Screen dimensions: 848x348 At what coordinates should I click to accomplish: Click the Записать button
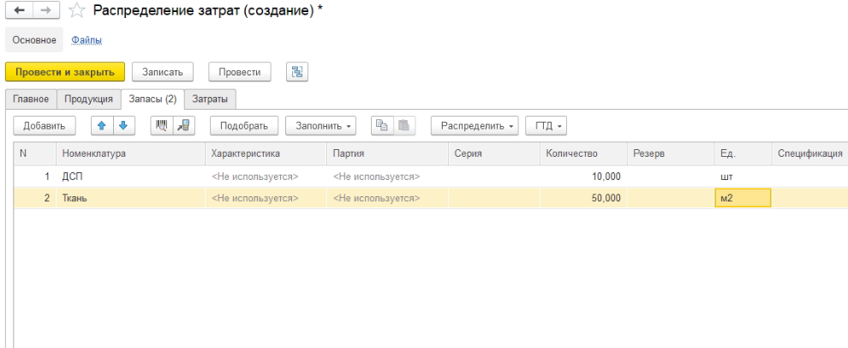pos(163,71)
